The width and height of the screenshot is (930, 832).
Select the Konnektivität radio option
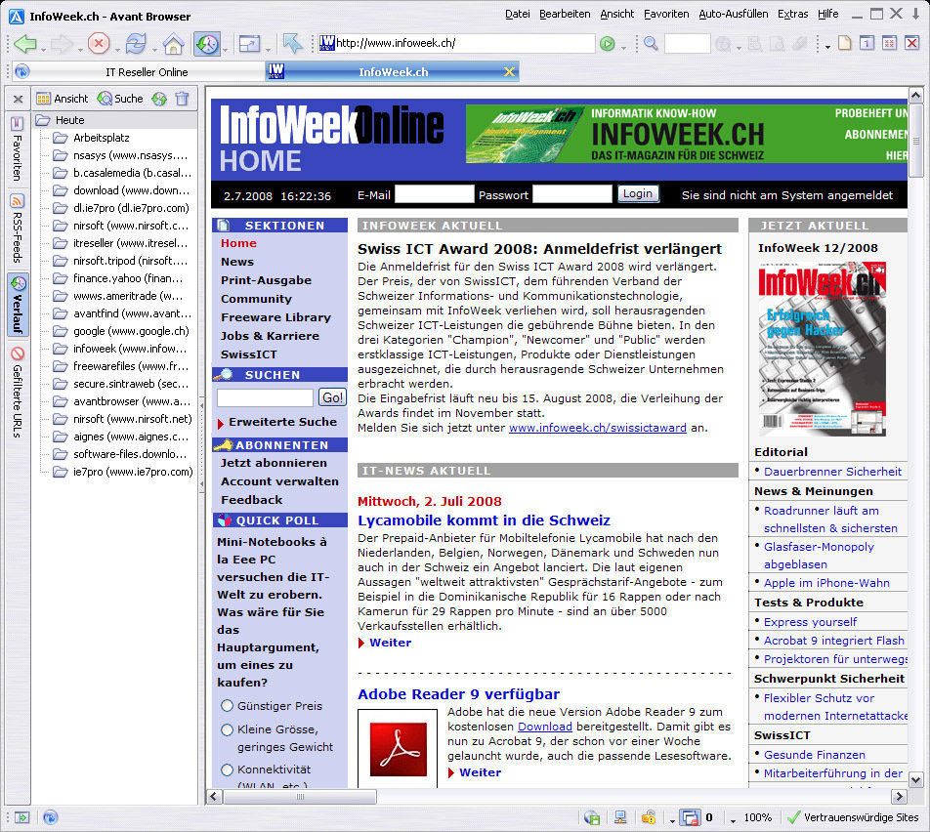click(x=227, y=770)
